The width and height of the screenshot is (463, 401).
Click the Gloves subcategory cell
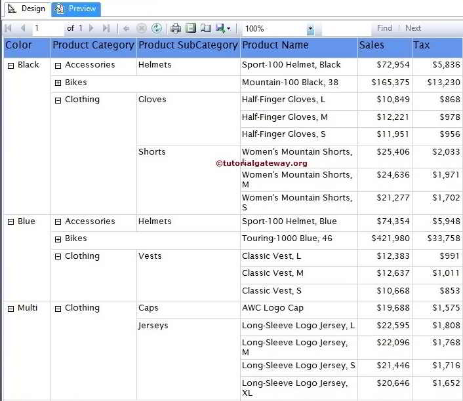[x=188, y=119]
